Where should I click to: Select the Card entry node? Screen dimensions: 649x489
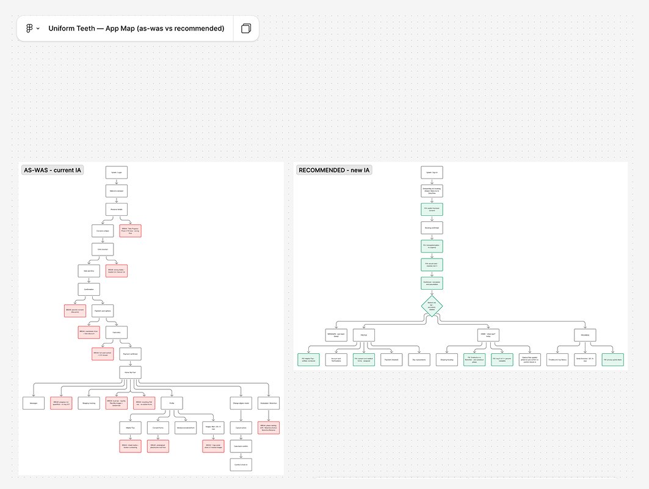coord(116,333)
